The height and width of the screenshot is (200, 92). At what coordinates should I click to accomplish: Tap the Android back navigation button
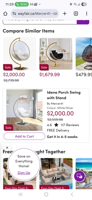(72, 194)
